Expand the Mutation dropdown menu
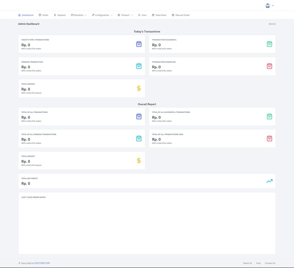The image size is (294, 268). tap(79, 15)
